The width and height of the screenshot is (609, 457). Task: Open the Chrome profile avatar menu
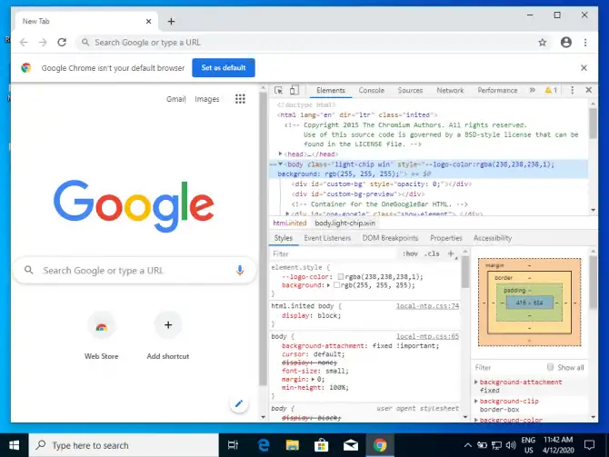click(x=566, y=43)
